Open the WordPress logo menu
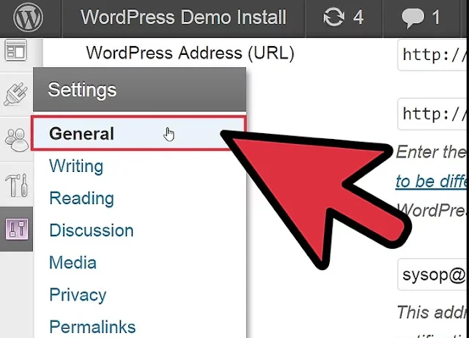Screen dimensions: 469x338 28,18
